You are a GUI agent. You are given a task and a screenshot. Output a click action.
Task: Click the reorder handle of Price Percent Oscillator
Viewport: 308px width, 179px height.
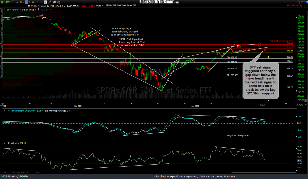coord(9,111)
